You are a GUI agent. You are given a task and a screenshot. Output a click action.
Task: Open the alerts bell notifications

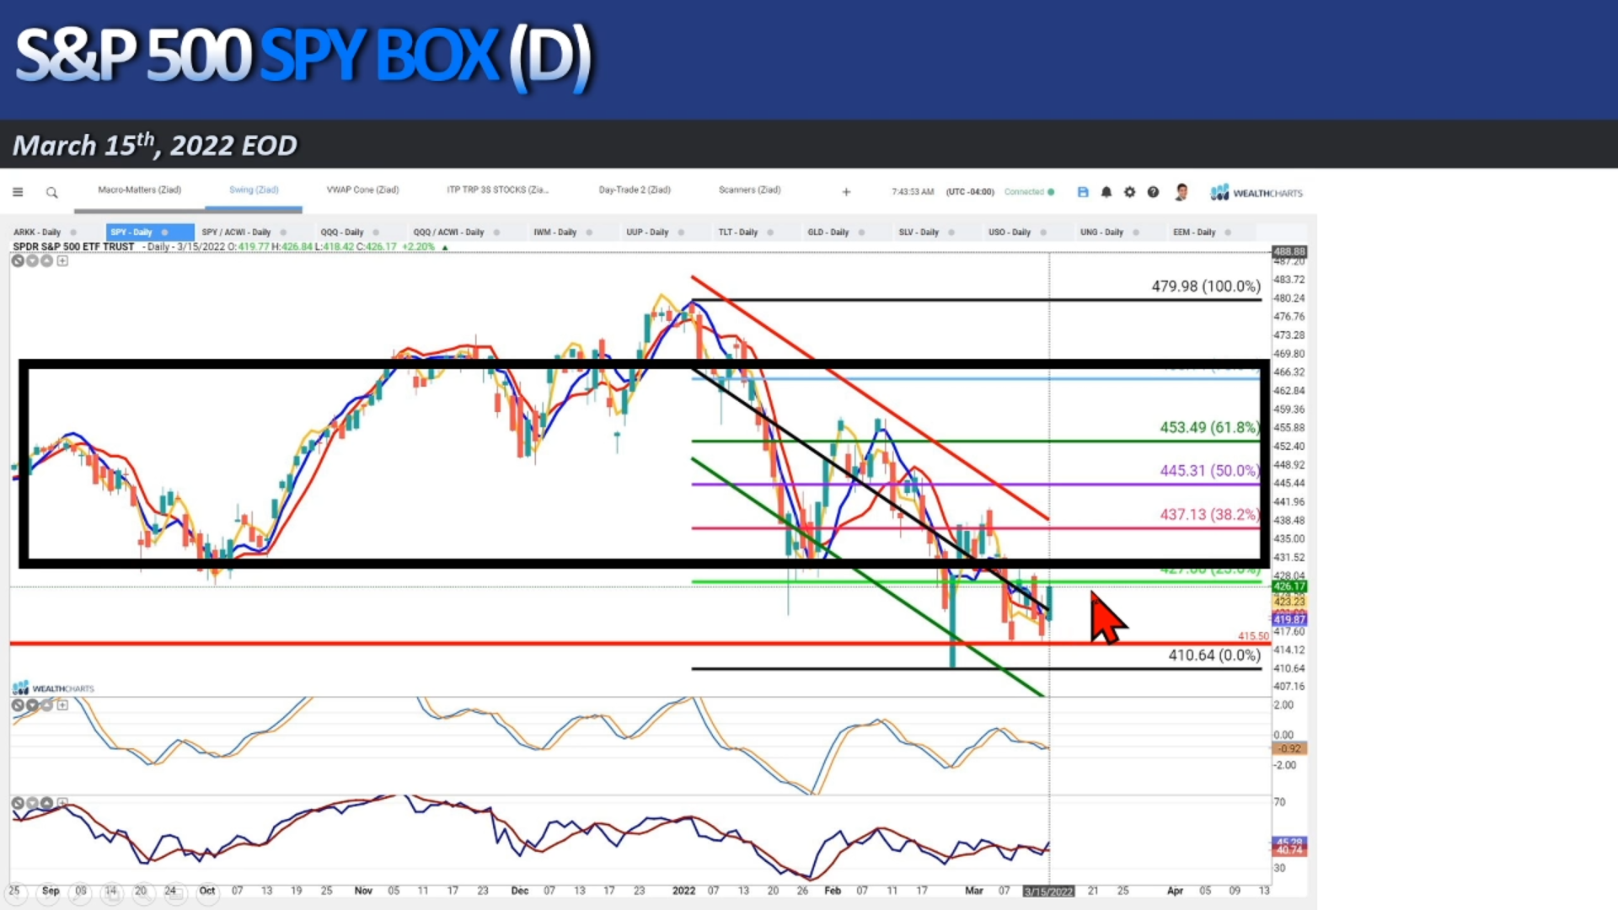pyautogui.click(x=1106, y=192)
